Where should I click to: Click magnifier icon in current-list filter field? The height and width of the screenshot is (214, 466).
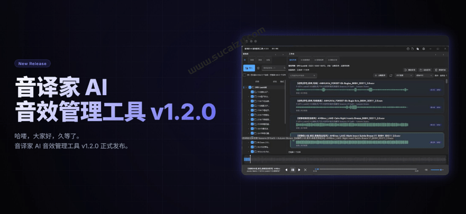[x=315, y=76]
